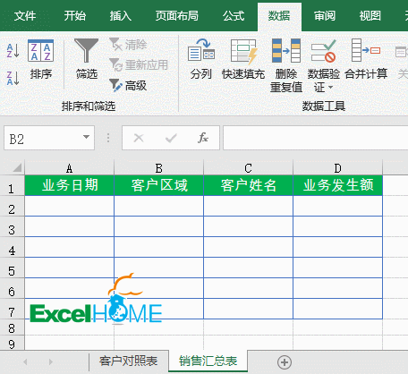Click into the formula bar input
This screenshot has width=408, height=374.
pyautogui.click(x=315, y=138)
